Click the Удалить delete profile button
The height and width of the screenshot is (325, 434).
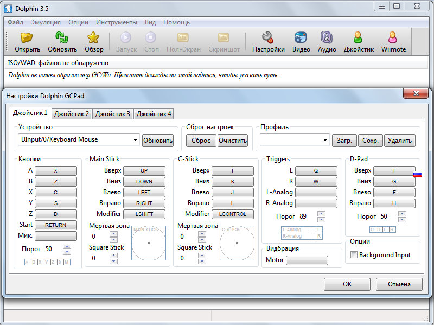(400, 141)
